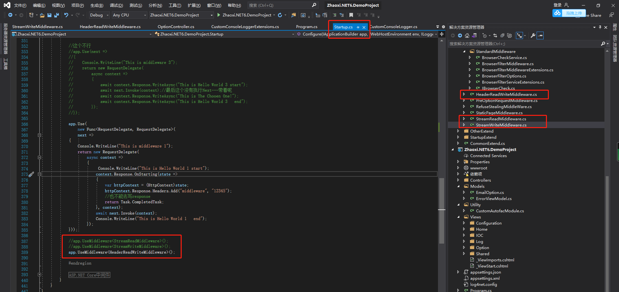The width and height of the screenshot is (619, 292).
Task: Open the Debug configuration dropdown
Action: [x=99, y=15]
